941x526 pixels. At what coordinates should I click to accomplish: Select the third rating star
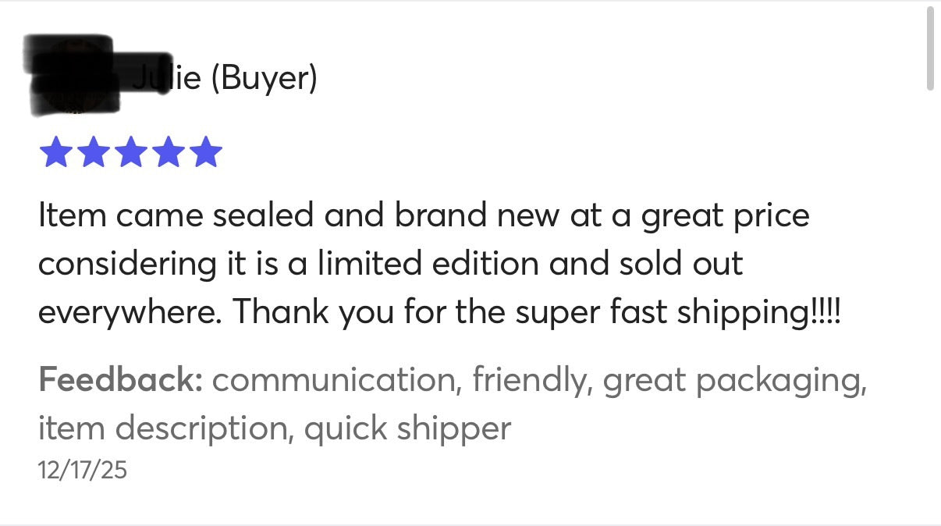[130, 153]
